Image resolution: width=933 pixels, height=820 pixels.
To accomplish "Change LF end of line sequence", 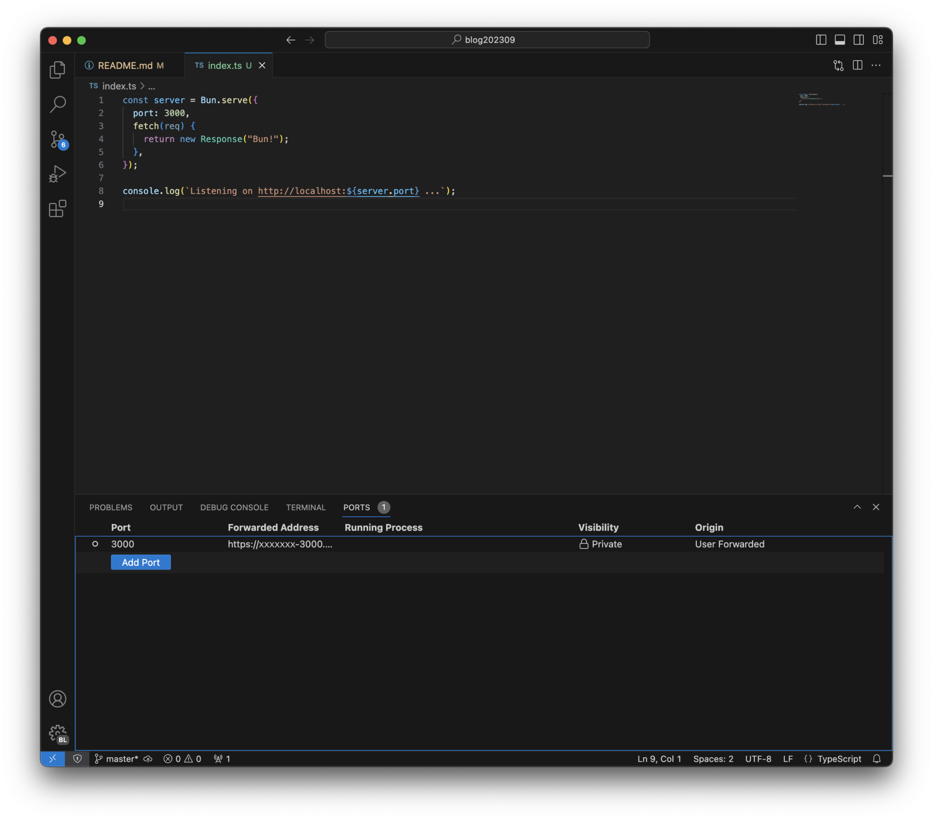I will point(787,758).
